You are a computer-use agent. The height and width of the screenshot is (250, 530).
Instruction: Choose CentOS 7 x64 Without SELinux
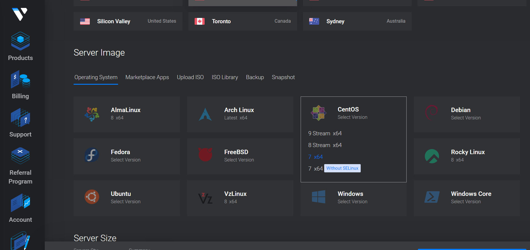coord(334,169)
